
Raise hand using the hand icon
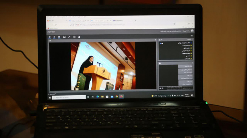click(x=79, y=37)
